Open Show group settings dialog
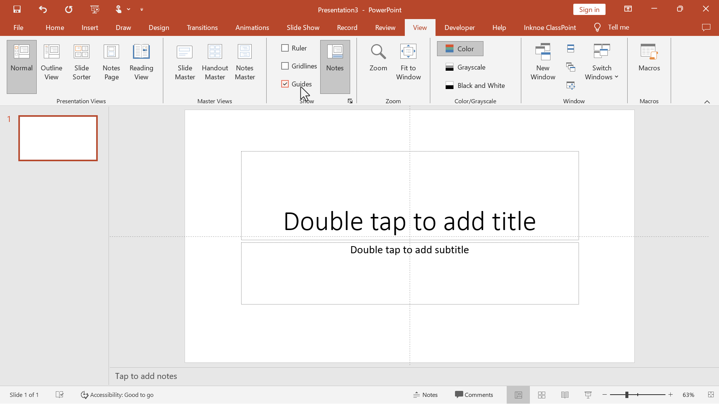The width and height of the screenshot is (719, 404). (351, 101)
